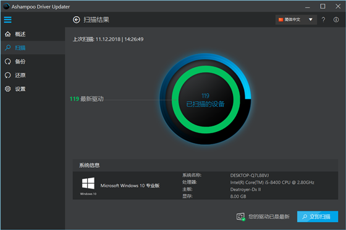
Task: Click the back arrow beside 扫描结果
Action: [x=77, y=20]
